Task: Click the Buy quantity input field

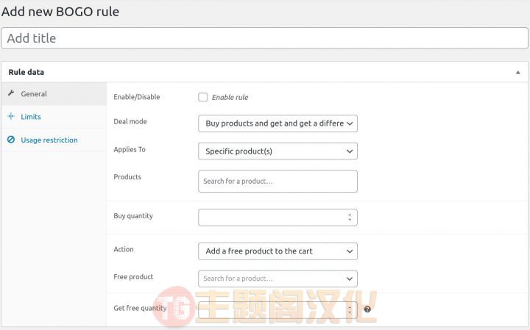Action: (x=278, y=218)
